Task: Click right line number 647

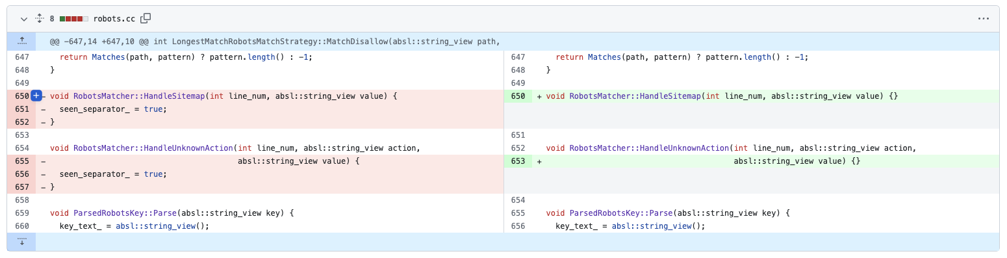Action: click(518, 57)
